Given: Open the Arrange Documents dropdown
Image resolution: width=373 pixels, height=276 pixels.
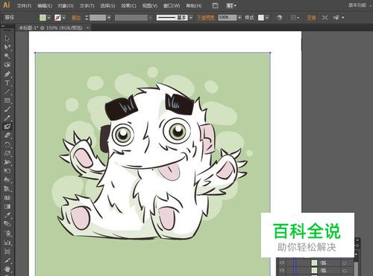Looking at the screenshot, I should 231,5.
